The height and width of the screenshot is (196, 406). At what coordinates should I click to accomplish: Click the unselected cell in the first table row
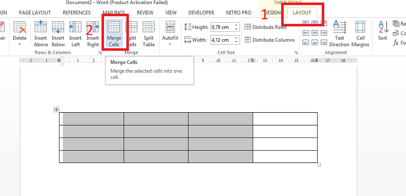[285, 119]
